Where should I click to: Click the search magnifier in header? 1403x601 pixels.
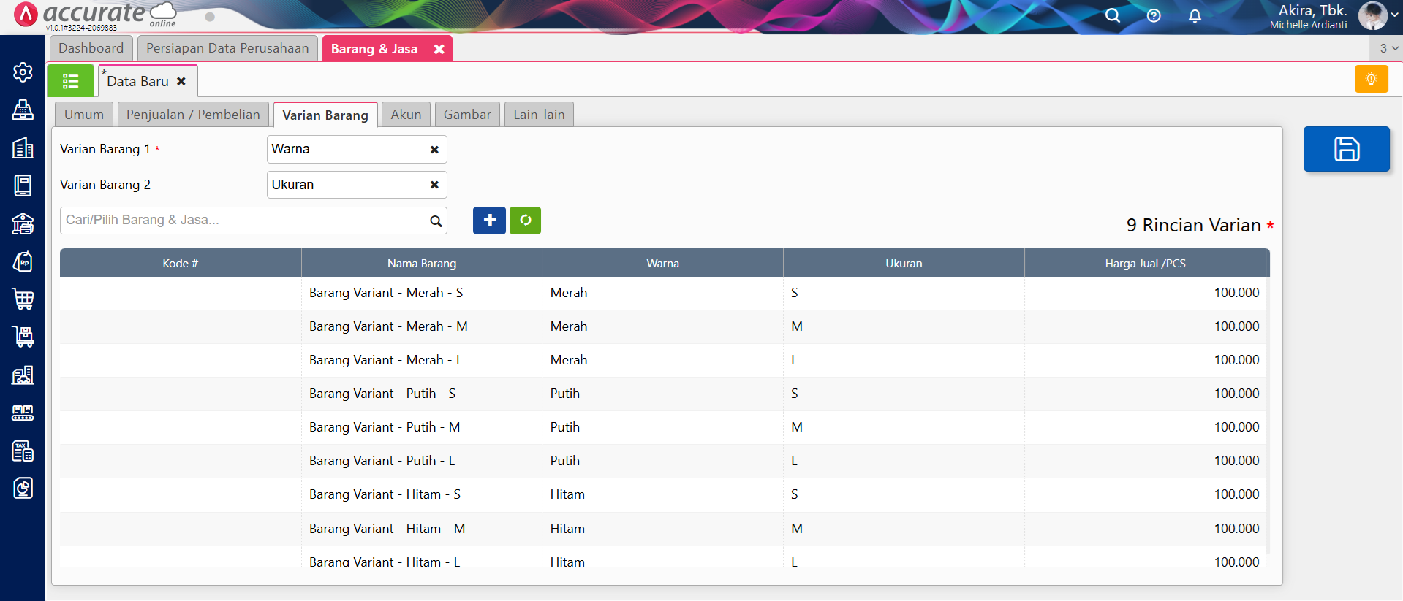(1112, 16)
